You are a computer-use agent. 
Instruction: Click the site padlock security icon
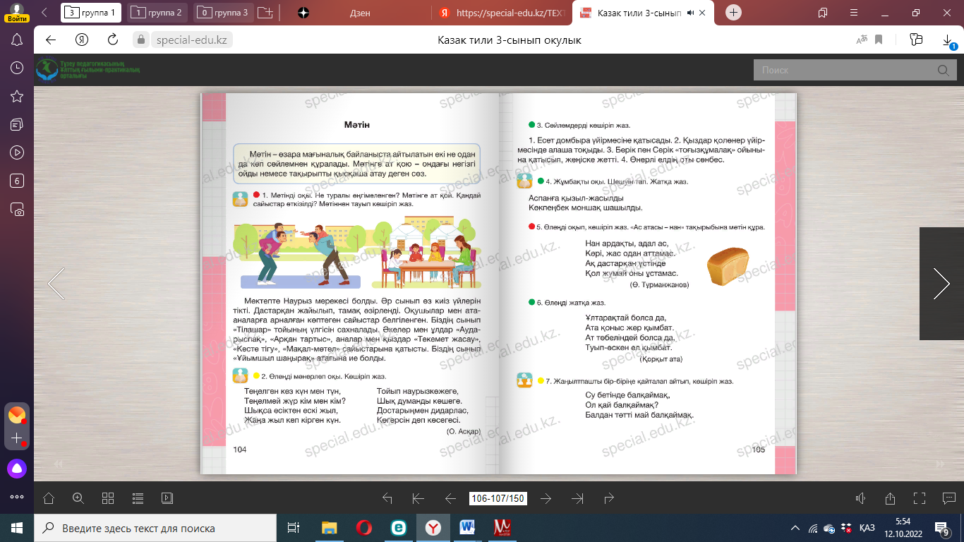coord(140,40)
